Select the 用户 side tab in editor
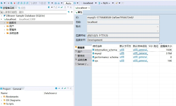 [x=80, y=51]
